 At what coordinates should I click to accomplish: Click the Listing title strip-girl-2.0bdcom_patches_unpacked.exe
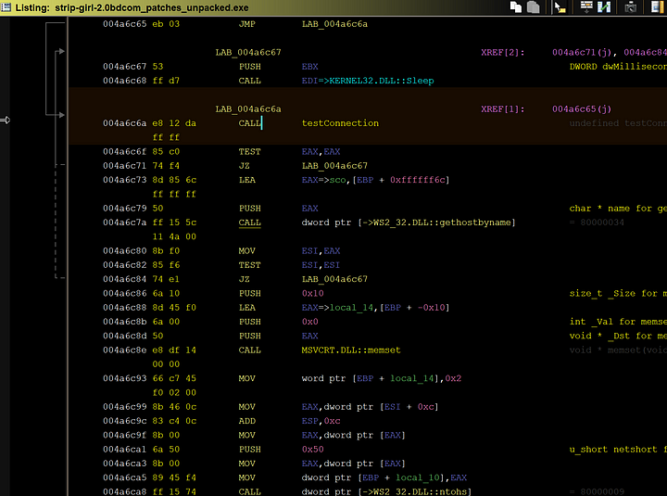[152, 7]
